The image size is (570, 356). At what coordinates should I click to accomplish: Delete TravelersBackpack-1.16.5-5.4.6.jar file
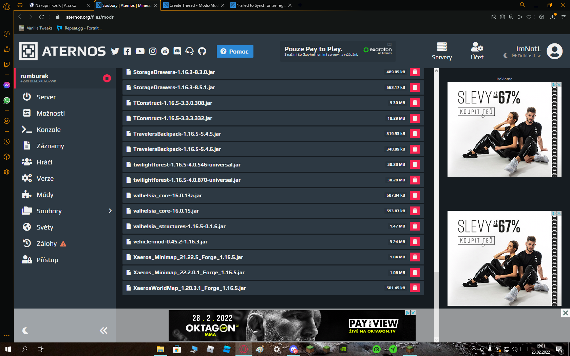tap(415, 149)
